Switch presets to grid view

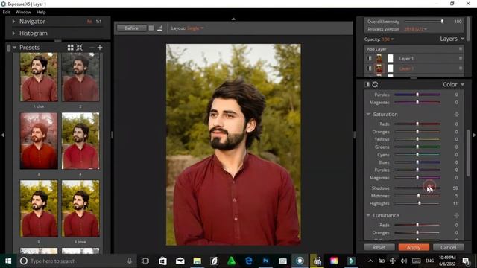coord(71,48)
